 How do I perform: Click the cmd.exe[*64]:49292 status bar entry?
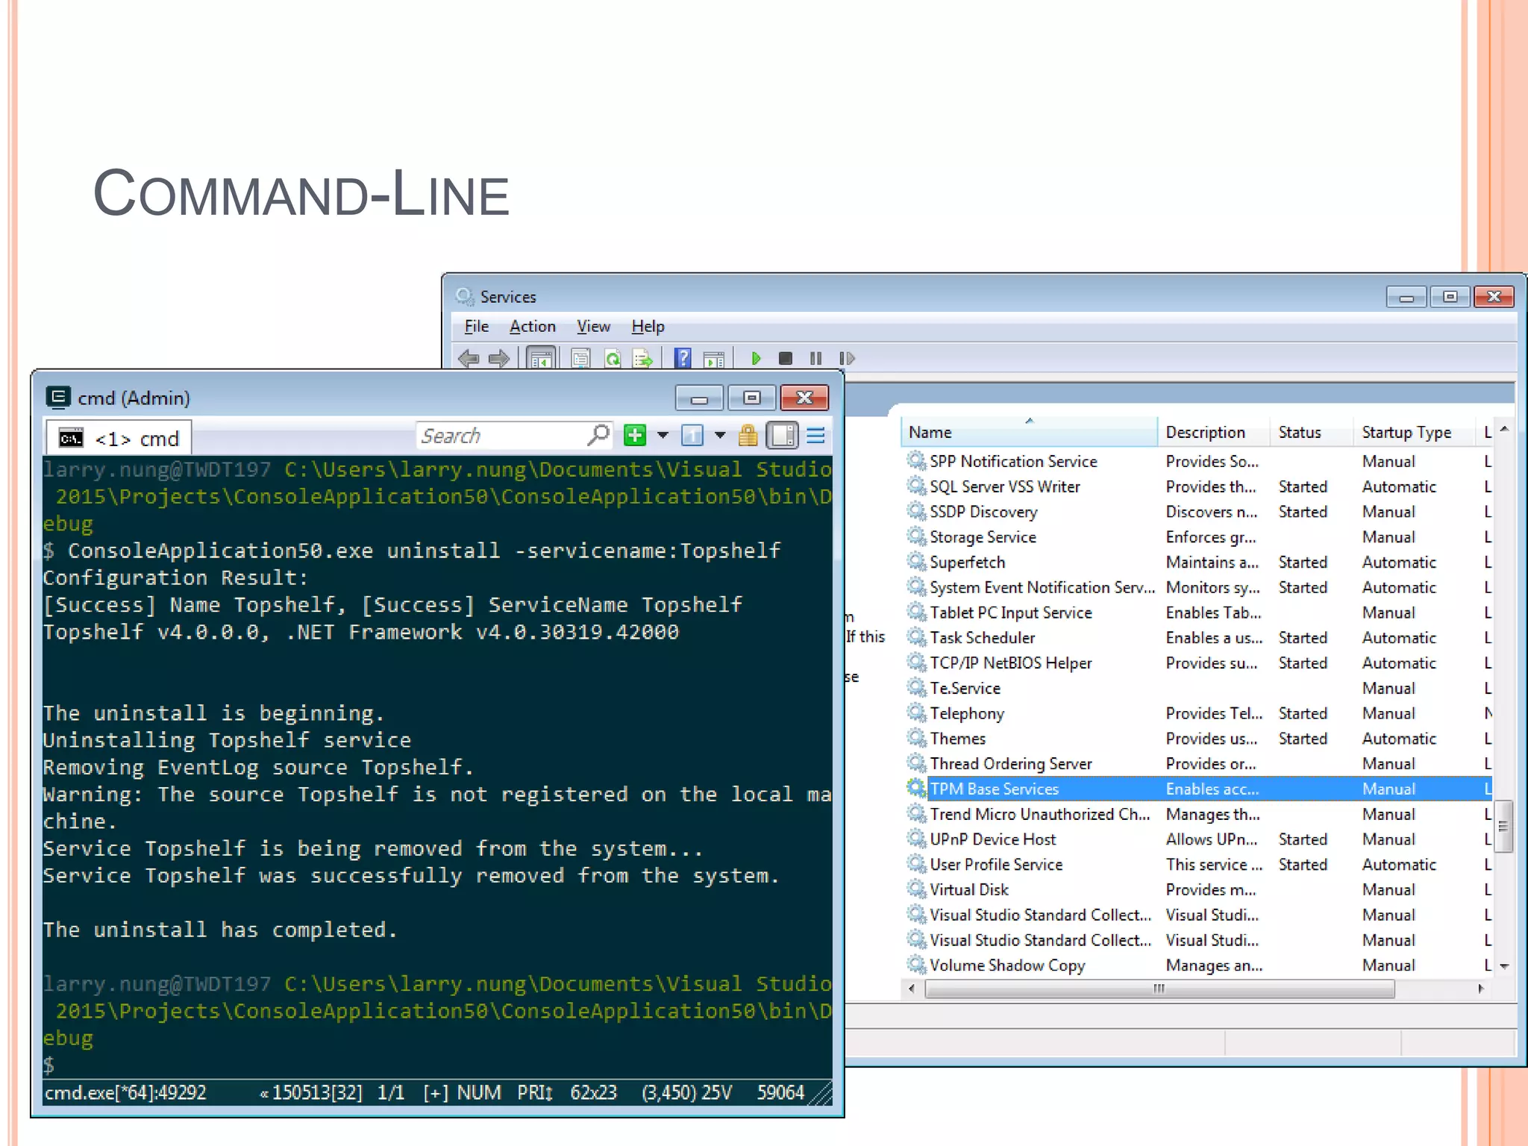pos(125,1093)
